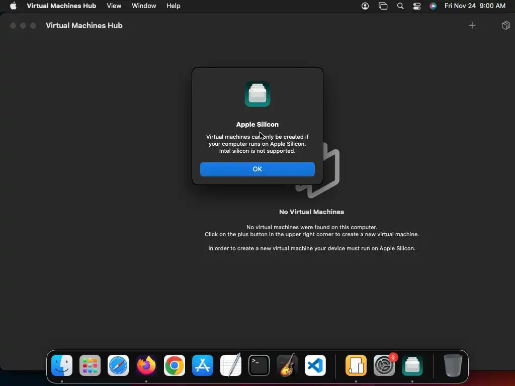
Task: Launch Firefox from the Dock
Action: click(146, 365)
